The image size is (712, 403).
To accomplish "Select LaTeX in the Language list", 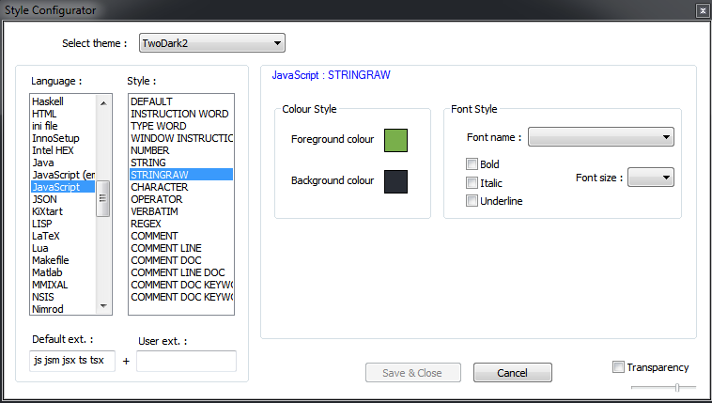I will [63, 236].
